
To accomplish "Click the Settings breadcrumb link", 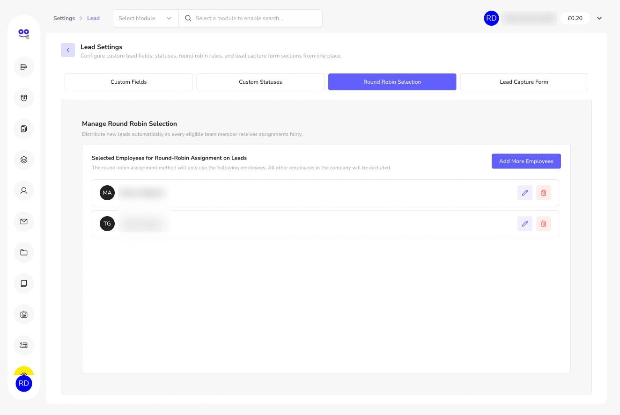I will point(64,18).
